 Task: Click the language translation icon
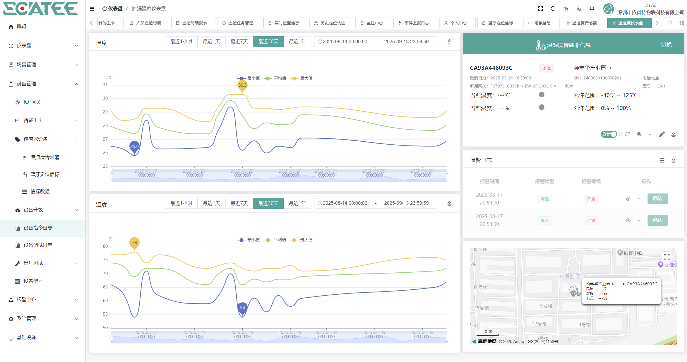(579, 9)
